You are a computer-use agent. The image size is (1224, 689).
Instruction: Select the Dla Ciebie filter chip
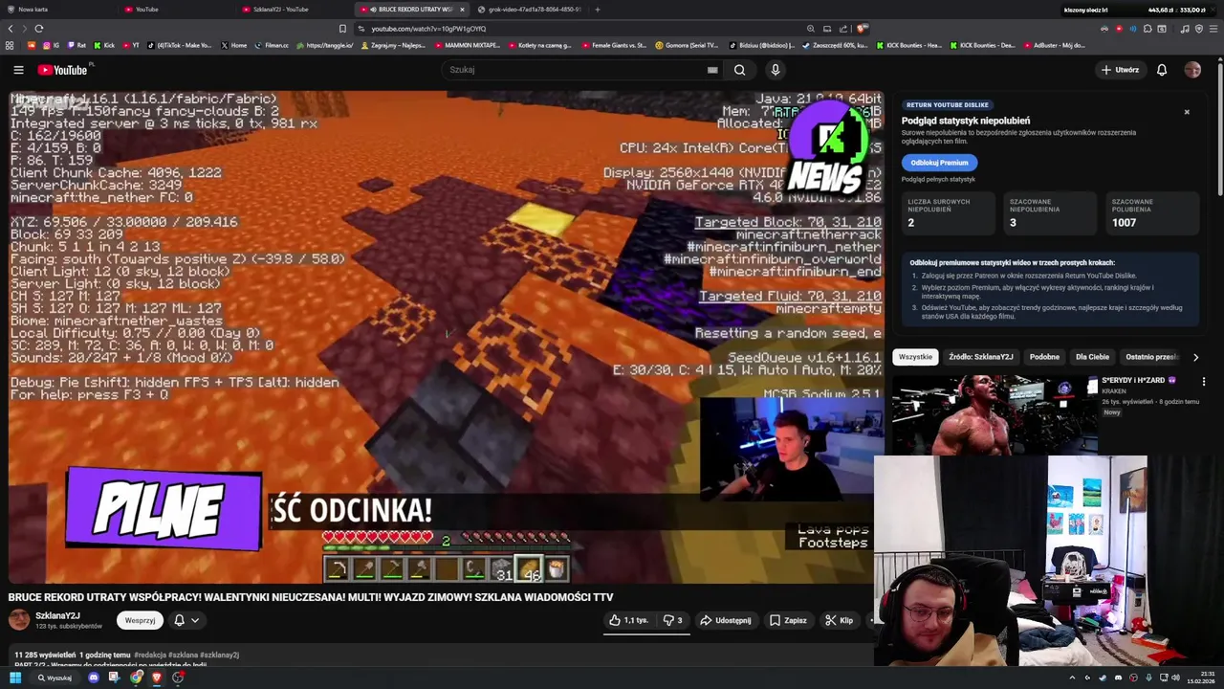tap(1092, 357)
